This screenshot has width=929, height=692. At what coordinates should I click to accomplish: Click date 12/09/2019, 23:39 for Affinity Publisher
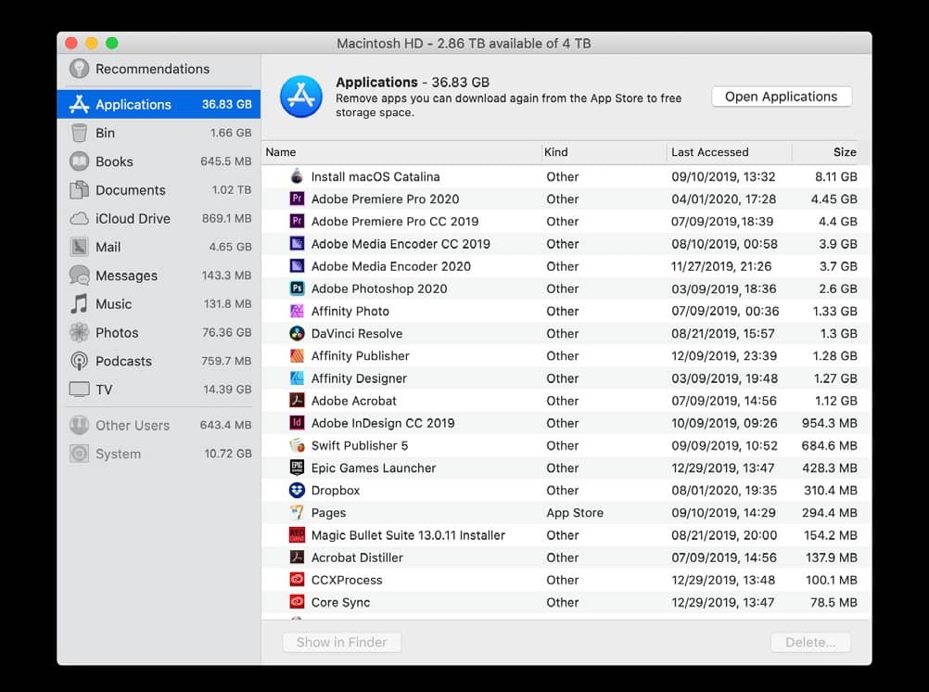coord(724,356)
